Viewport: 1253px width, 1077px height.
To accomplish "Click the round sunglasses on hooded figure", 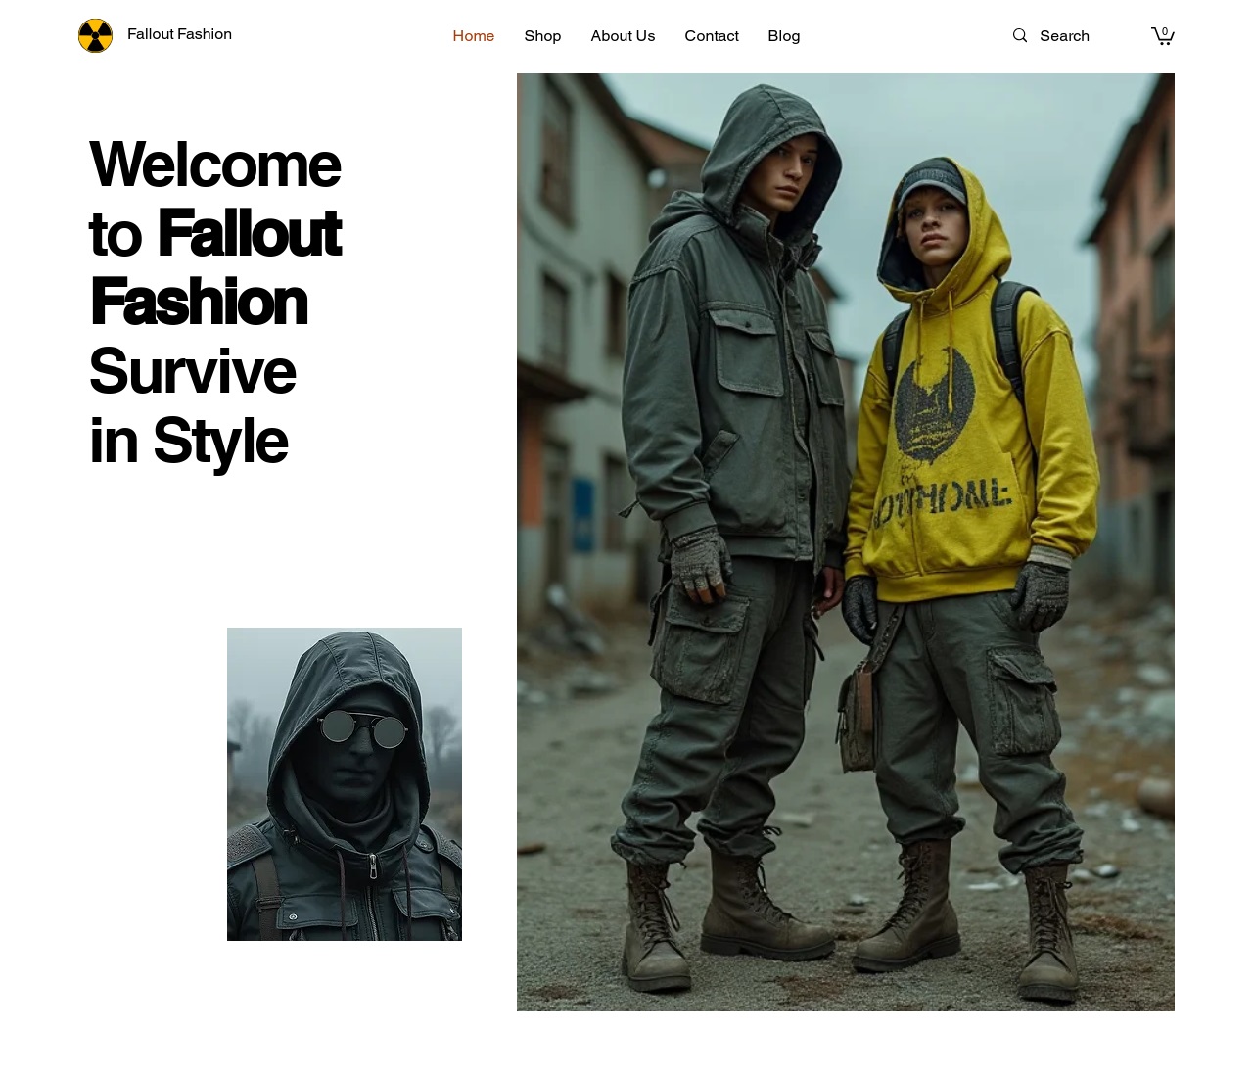I will (x=362, y=729).
